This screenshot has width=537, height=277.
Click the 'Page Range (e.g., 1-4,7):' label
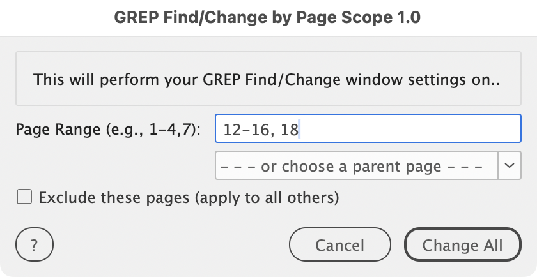click(108, 130)
